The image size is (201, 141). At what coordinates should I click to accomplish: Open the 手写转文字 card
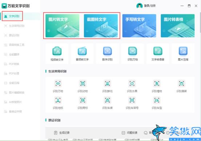click(139, 26)
